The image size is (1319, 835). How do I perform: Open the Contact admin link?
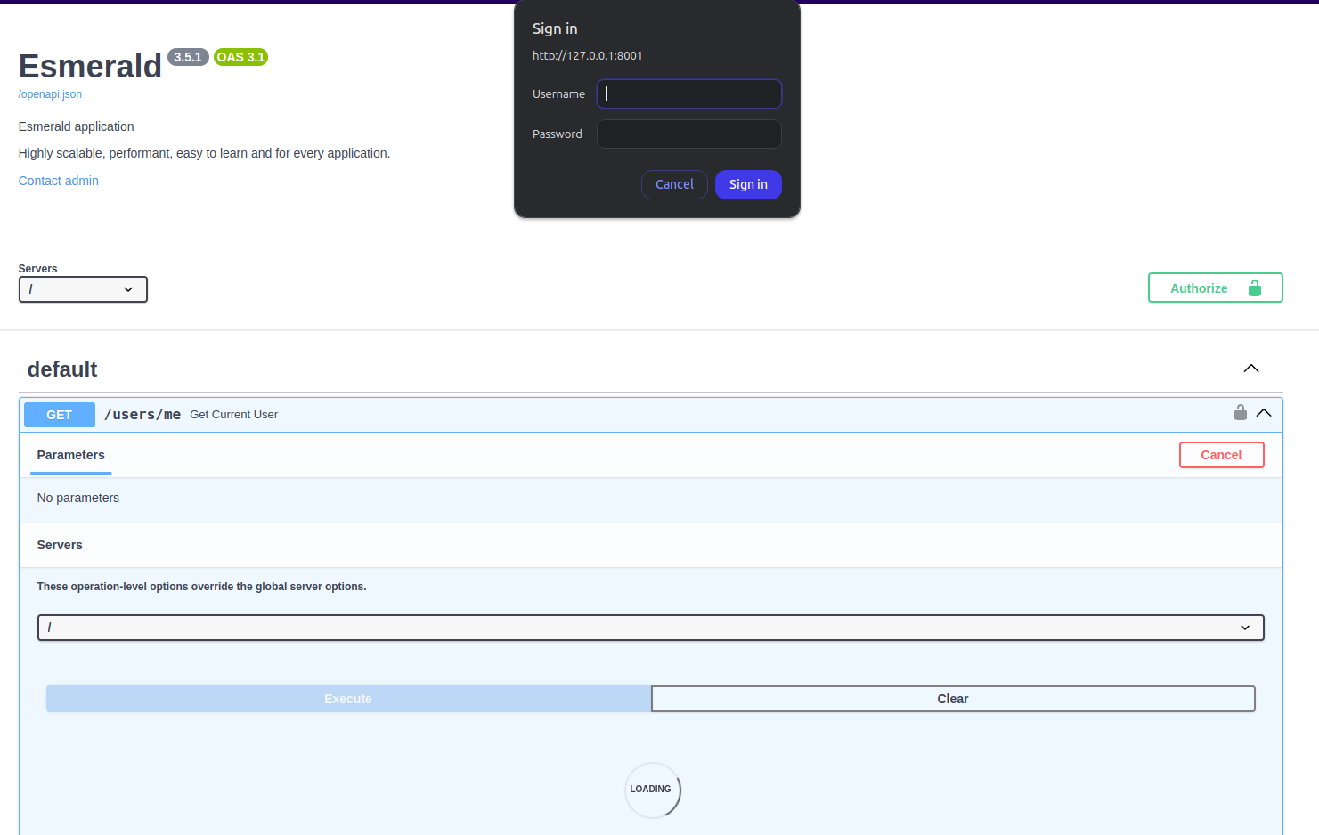pos(59,181)
